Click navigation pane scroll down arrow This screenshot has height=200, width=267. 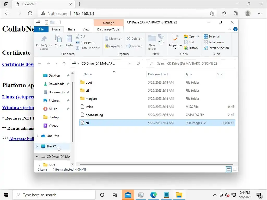[x=72, y=164]
